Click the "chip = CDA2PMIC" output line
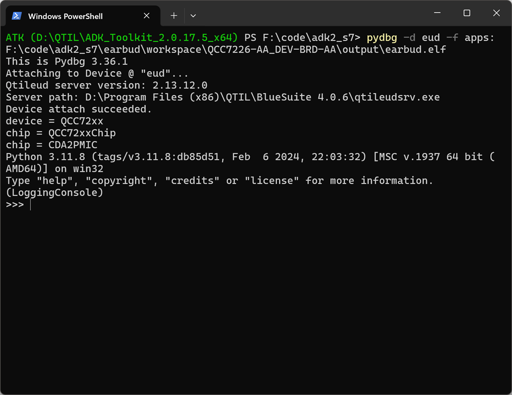 tap(51, 145)
